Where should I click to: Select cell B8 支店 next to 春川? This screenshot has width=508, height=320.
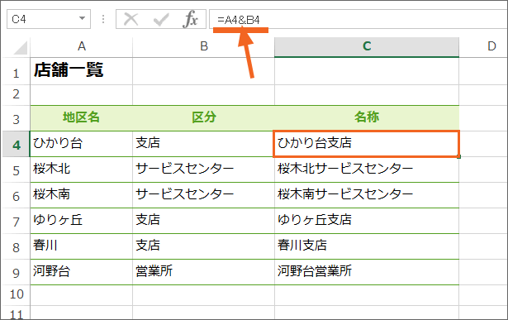coord(203,246)
